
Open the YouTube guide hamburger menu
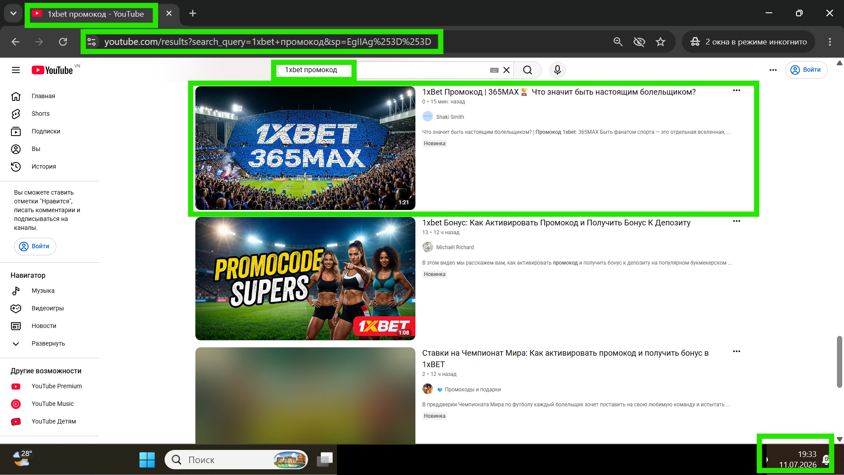point(16,70)
